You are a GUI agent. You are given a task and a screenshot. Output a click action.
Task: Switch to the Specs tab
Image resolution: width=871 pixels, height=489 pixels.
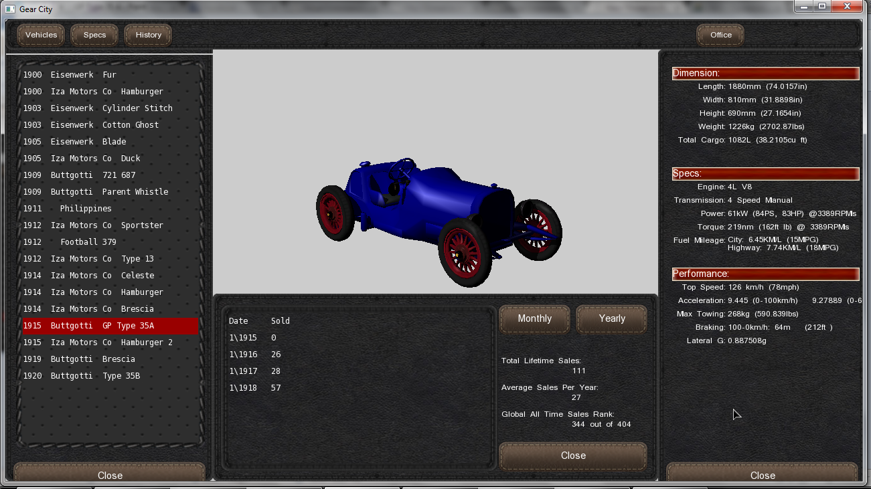coord(94,35)
